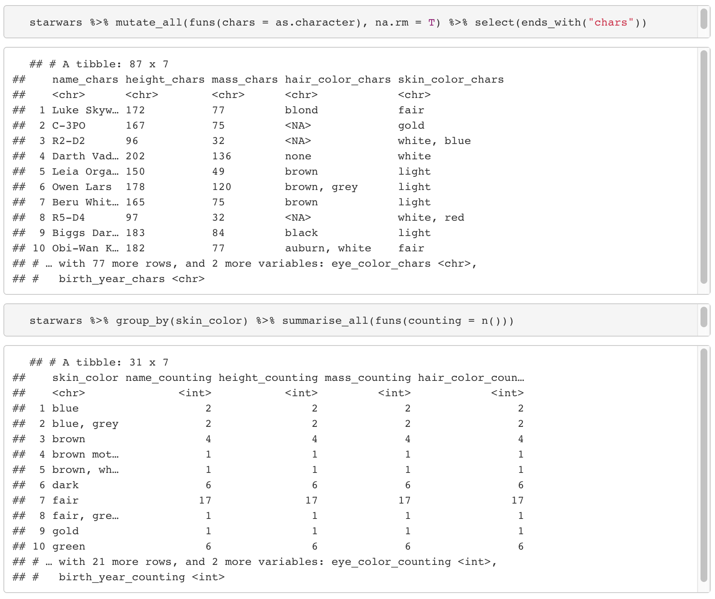Click the group_by(skin_color) code text
This screenshot has width=715, height=599.
(182, 321)
